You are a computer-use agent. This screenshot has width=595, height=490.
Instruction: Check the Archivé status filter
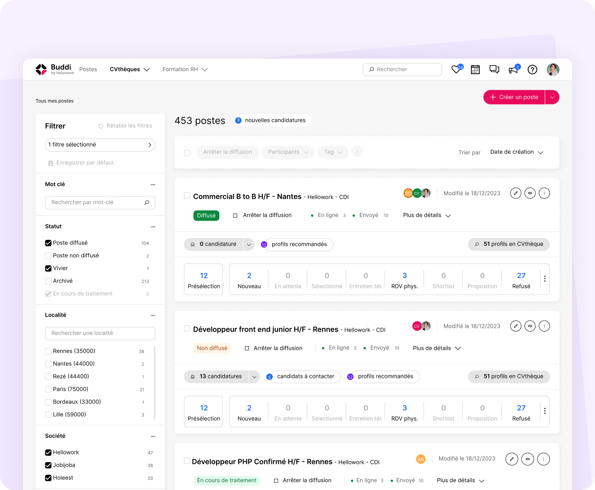pyautogui.click(x=48, y=281)
